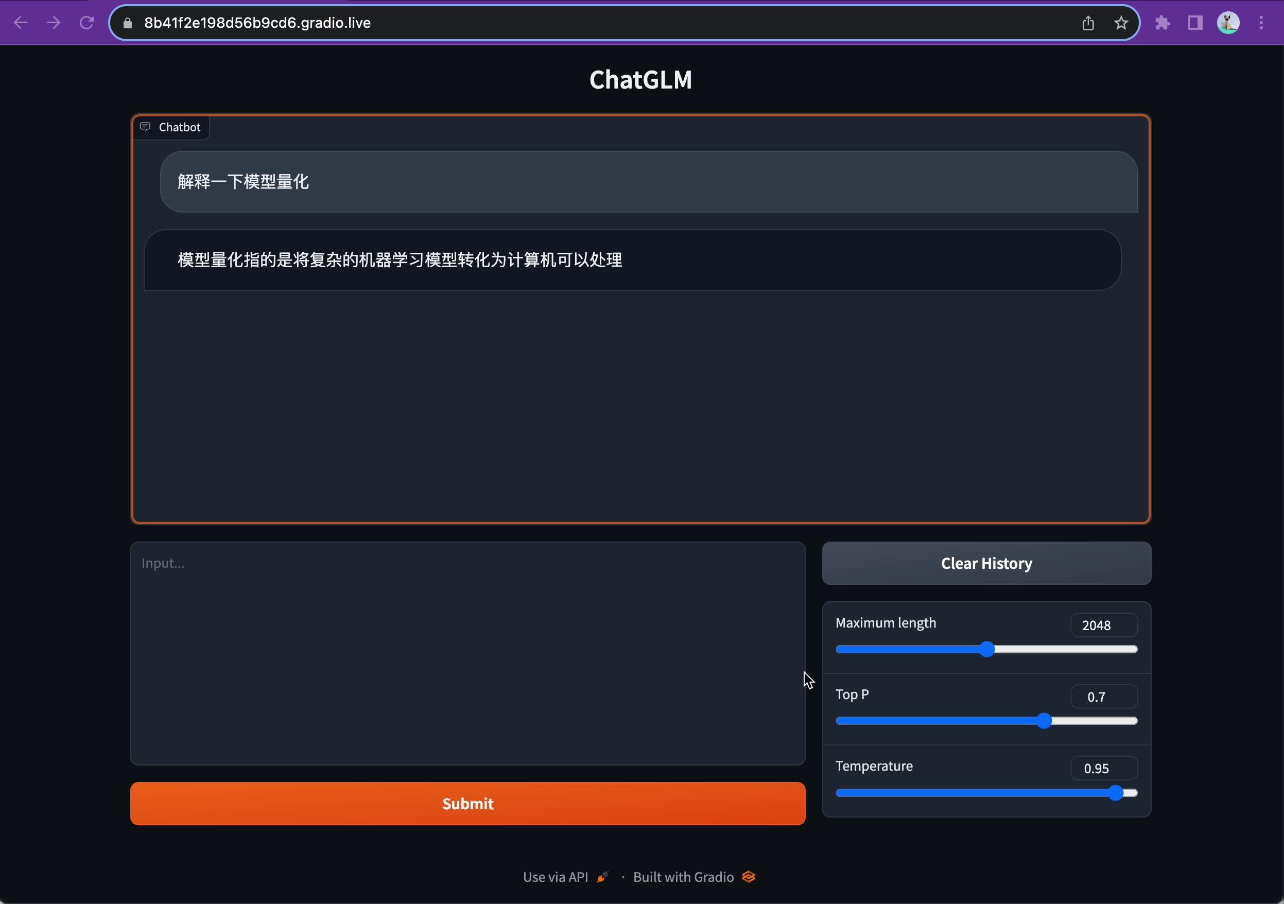Share this page via the share icon

(1088, 23)
